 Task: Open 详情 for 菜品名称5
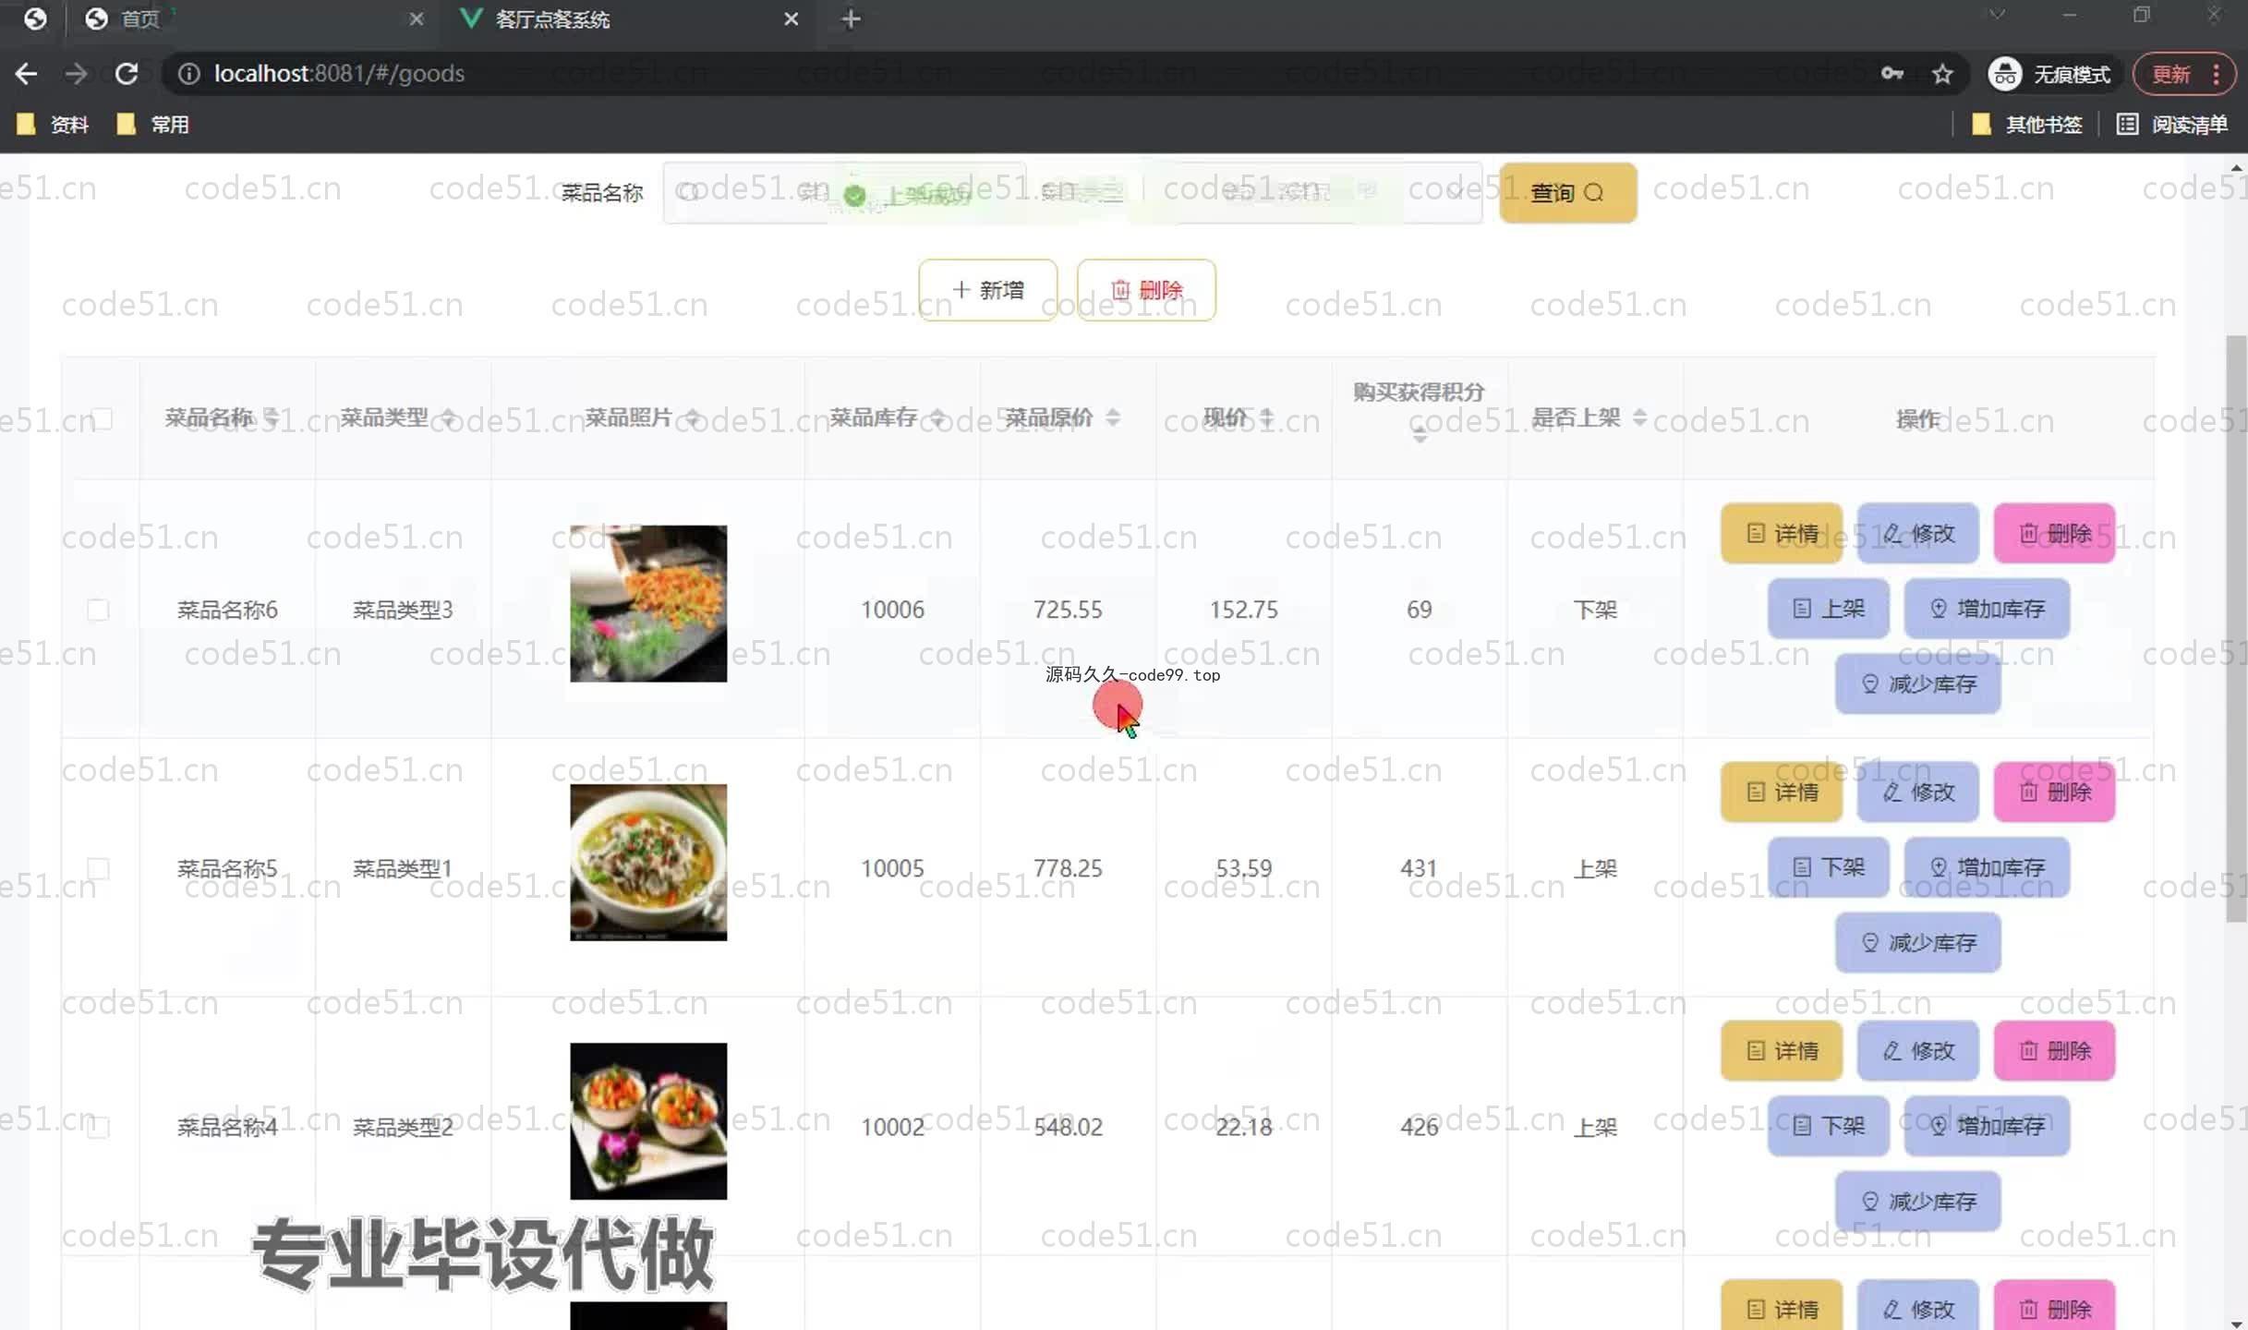(1782, 792)
